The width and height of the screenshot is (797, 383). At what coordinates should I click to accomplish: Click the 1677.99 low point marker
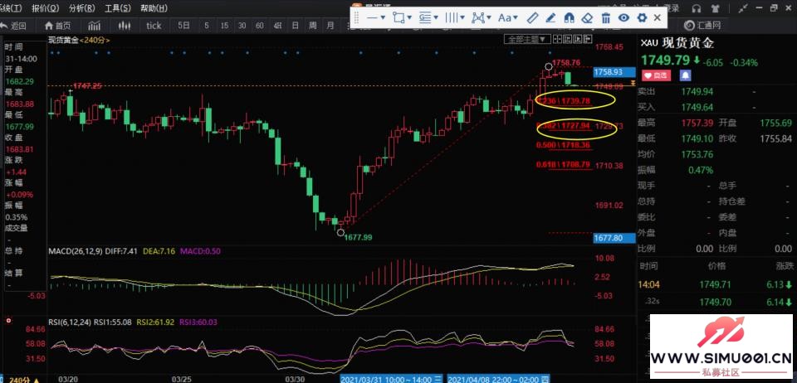click(x=340, y=231)
